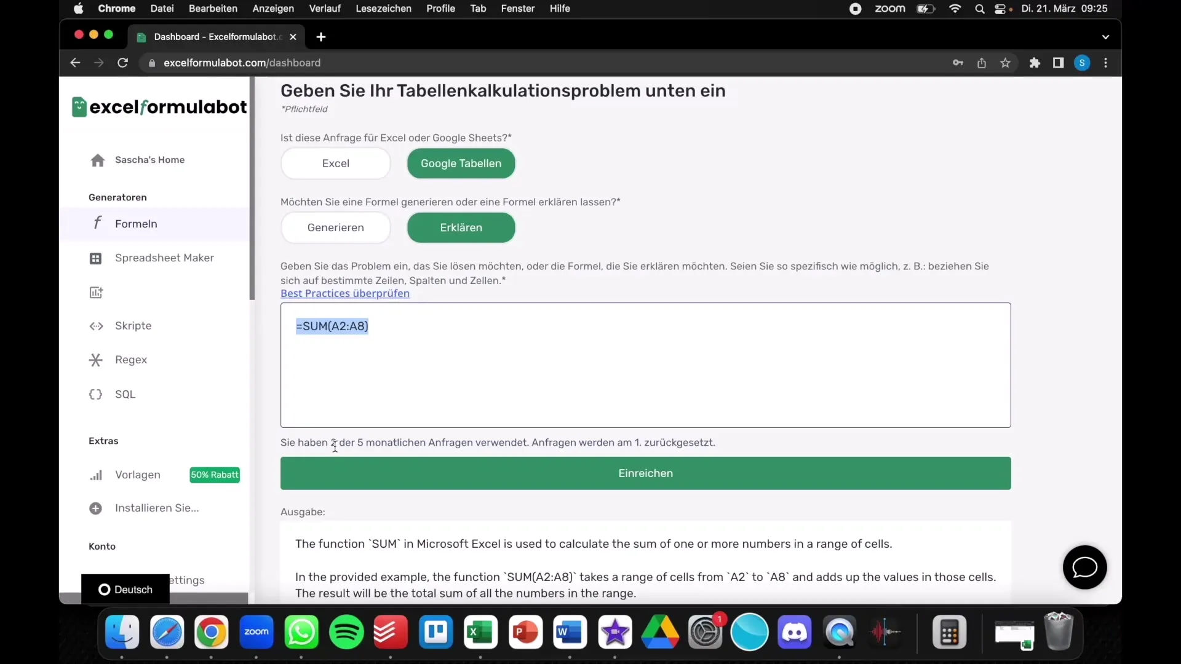The image size is (1181, 664).
Task: Open the chat support bubble
Action: coord(1084,567)
